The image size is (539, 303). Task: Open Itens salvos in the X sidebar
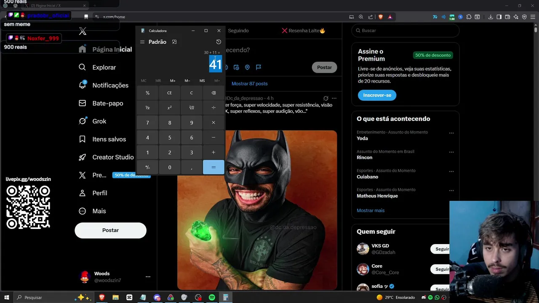tap(102, 139)
